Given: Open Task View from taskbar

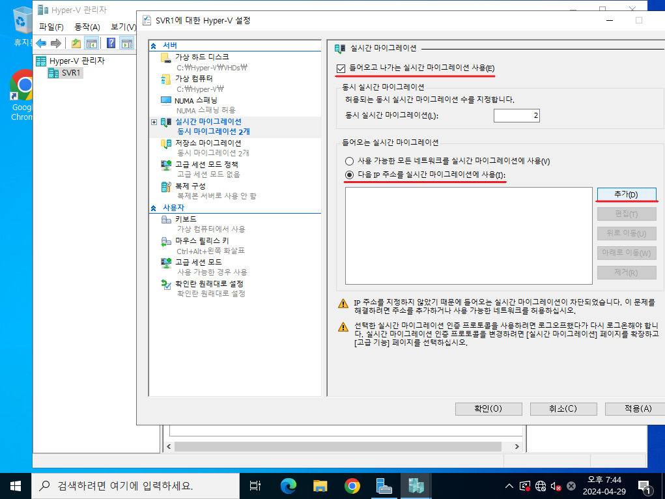Looking at the screenshot, I should pos(255,486).
